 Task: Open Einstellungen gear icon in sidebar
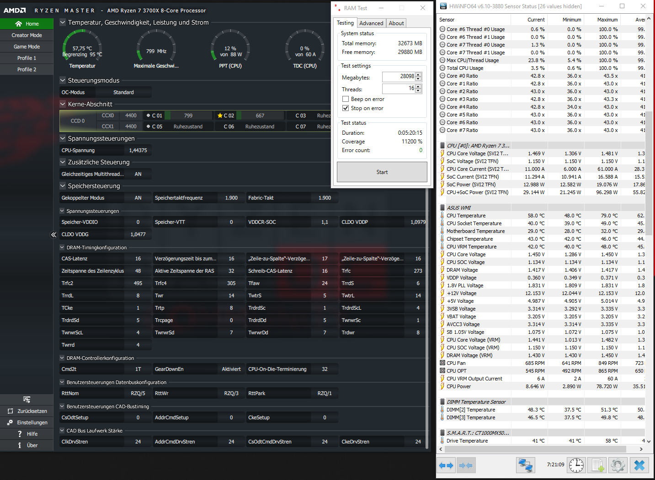coord(10,422)
